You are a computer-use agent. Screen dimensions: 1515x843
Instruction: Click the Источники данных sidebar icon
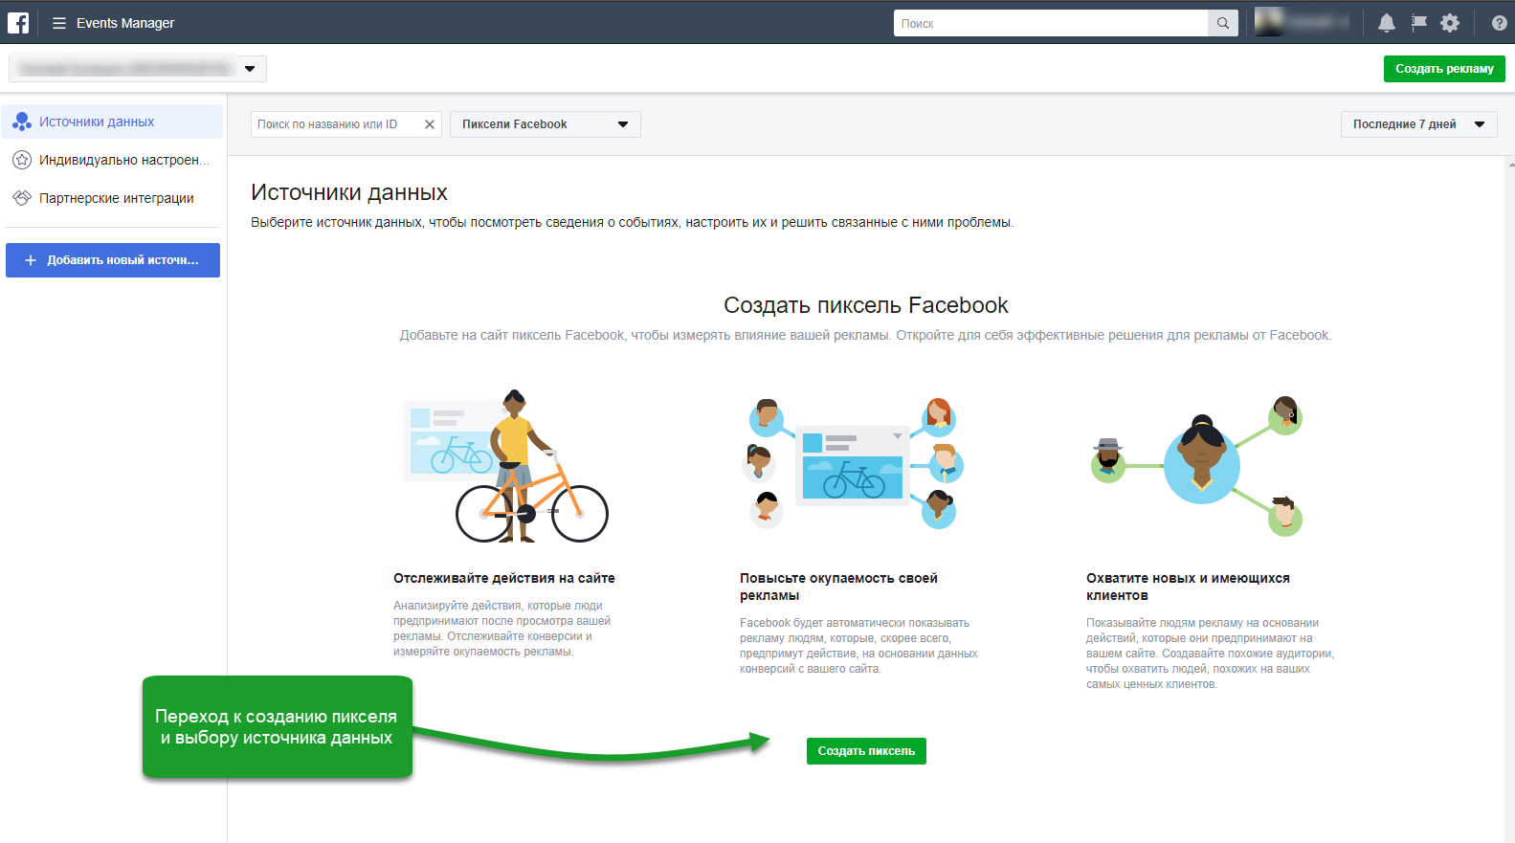point(22,122)
